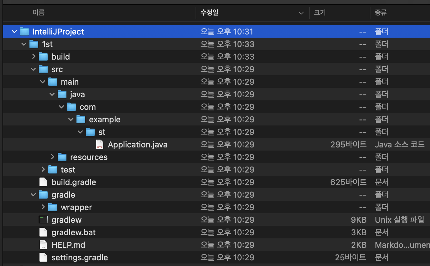Click the gradle folder icon
The image size is (430, 266).
coord(43,195)
